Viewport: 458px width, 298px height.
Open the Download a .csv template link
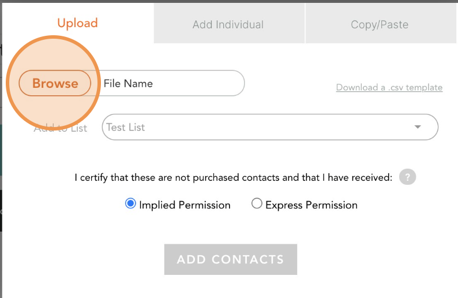[389, 87]
